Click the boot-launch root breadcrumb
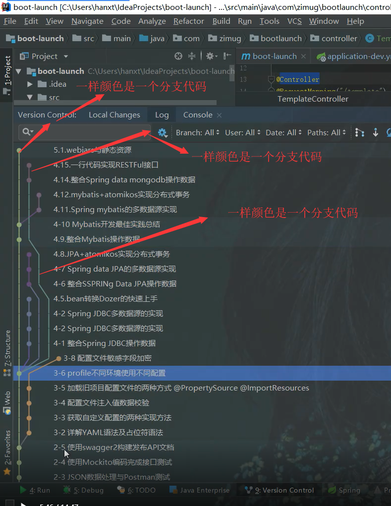Image resolution: width=391 pixels, height=506 pixels. pyautogui.click(x=35, y=38)
